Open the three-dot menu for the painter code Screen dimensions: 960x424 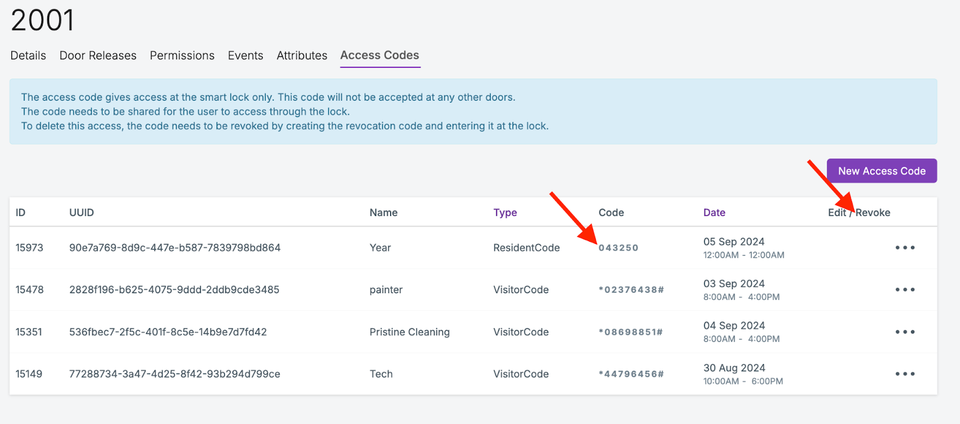click(905, 290)
